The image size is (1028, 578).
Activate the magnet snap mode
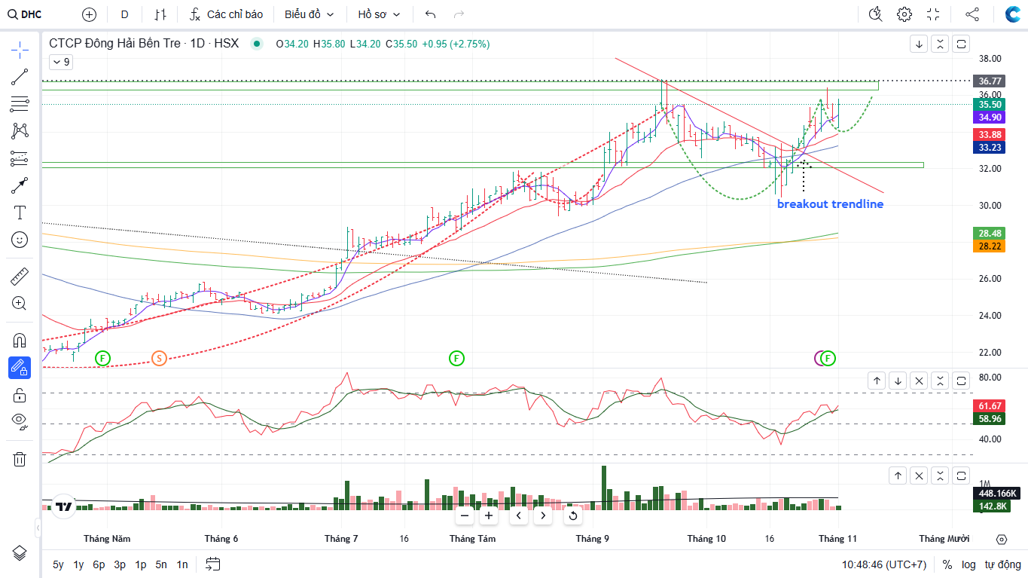click(x=20, y=340)
